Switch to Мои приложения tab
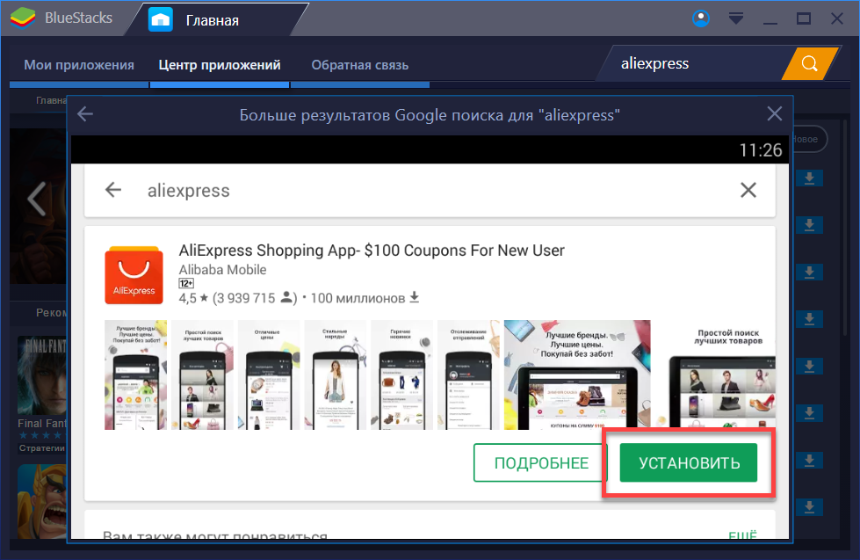 pos(79,65)
